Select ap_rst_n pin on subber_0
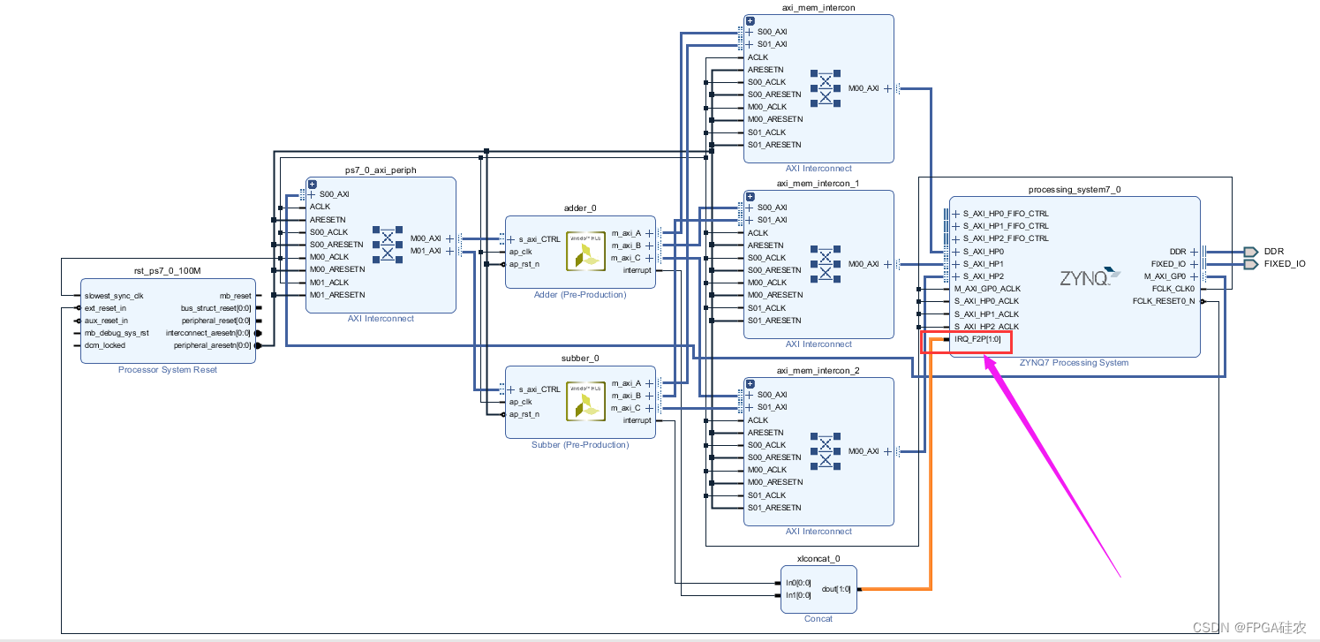Viewport: 1320px width, 642px height. tap(524, 414)
